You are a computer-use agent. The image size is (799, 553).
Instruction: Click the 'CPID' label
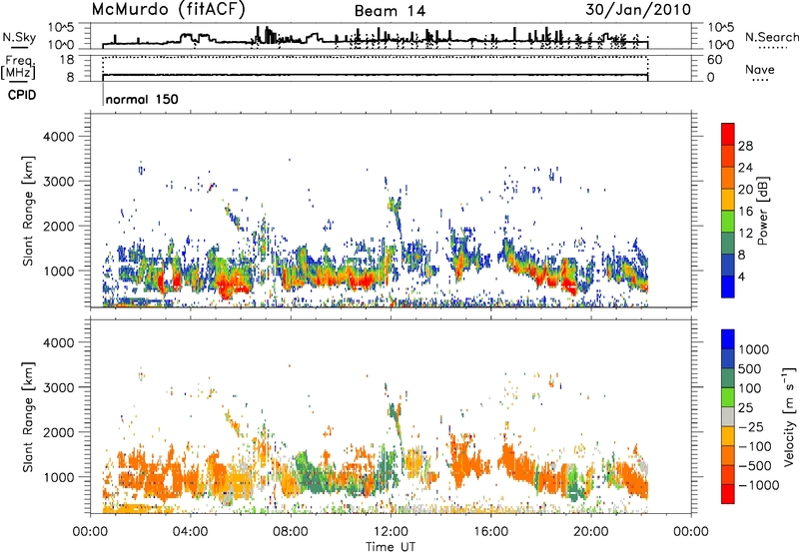coord(22,95)
